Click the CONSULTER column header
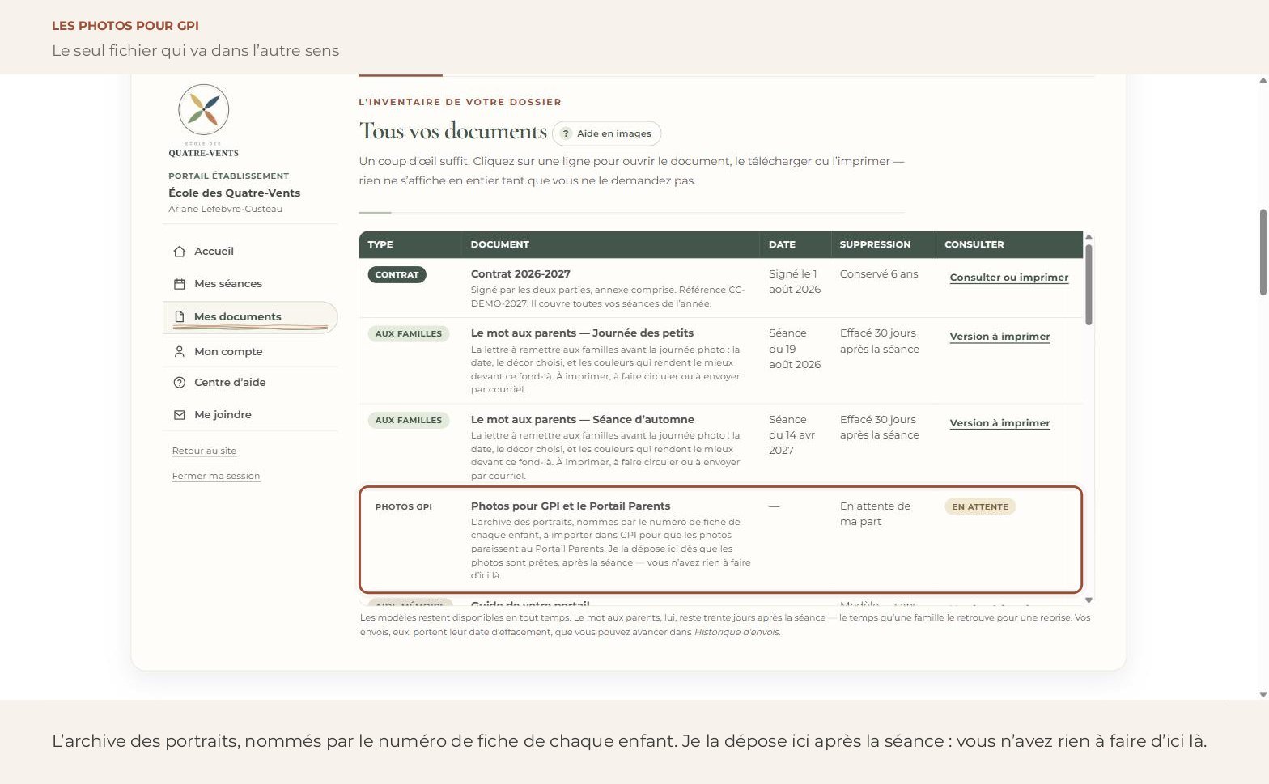Image resolution: width=1269 pixels, height=784 pixels. click(x=974, y=244)
